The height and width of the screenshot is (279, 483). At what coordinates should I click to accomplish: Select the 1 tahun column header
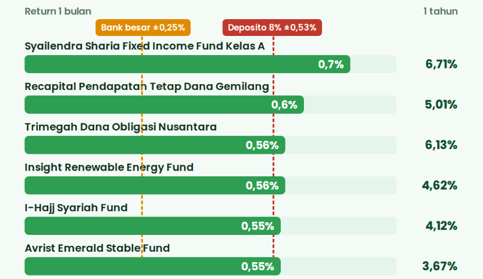point(441,12)
